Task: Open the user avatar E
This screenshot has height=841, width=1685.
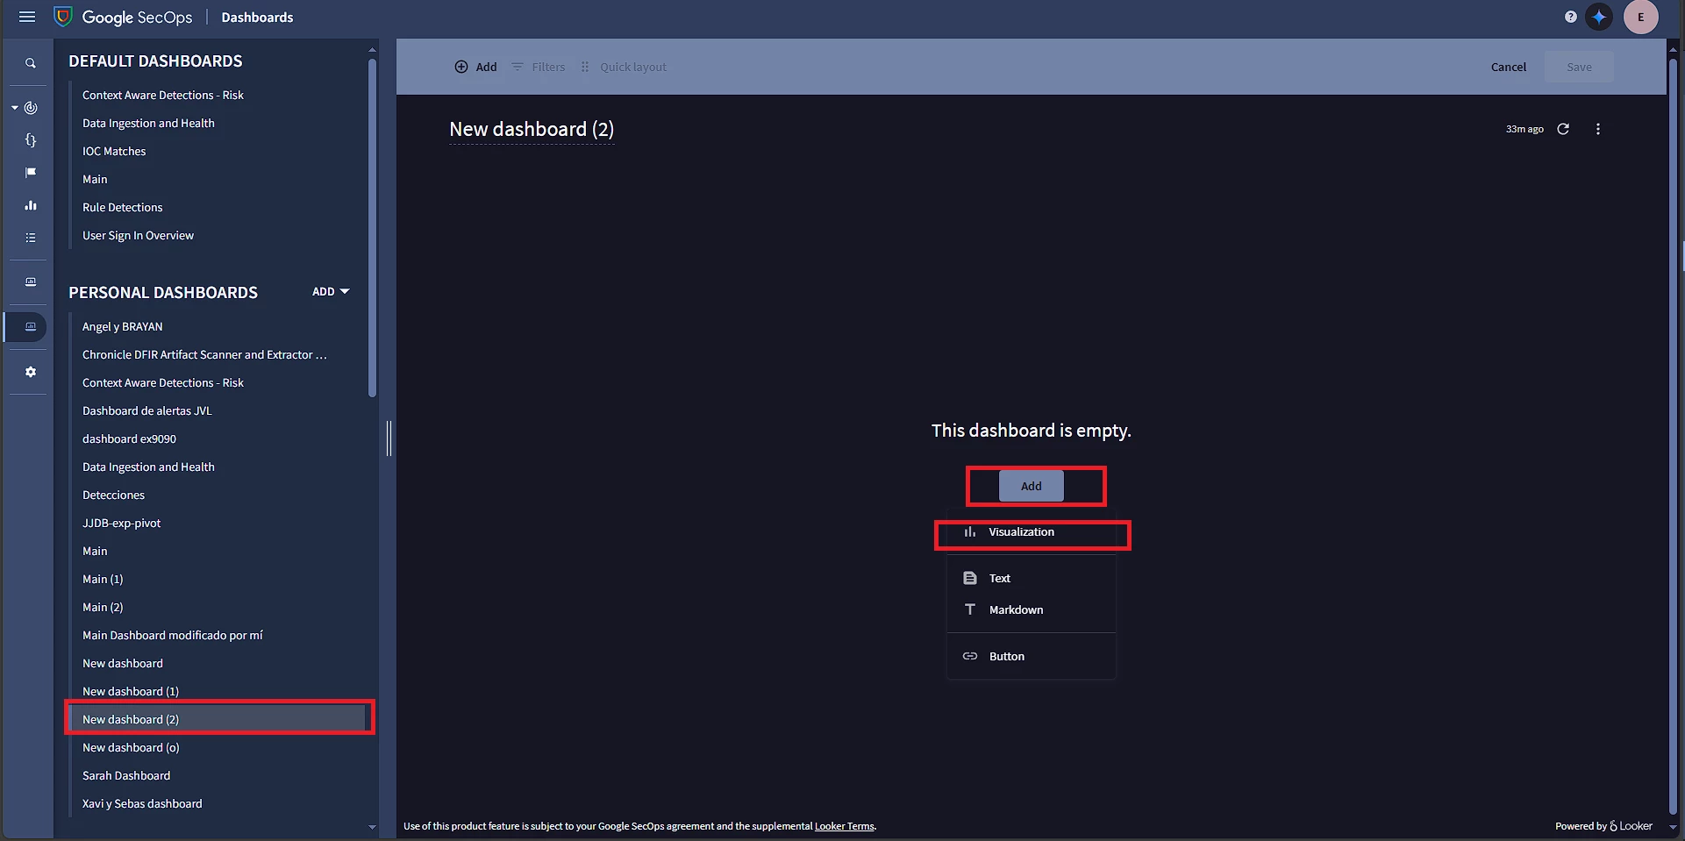Action: tap(1640, 17)
